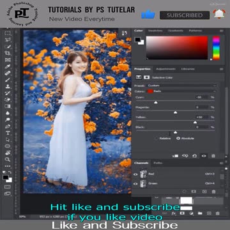Open the Channels panel flyout menu

(222, 163)
